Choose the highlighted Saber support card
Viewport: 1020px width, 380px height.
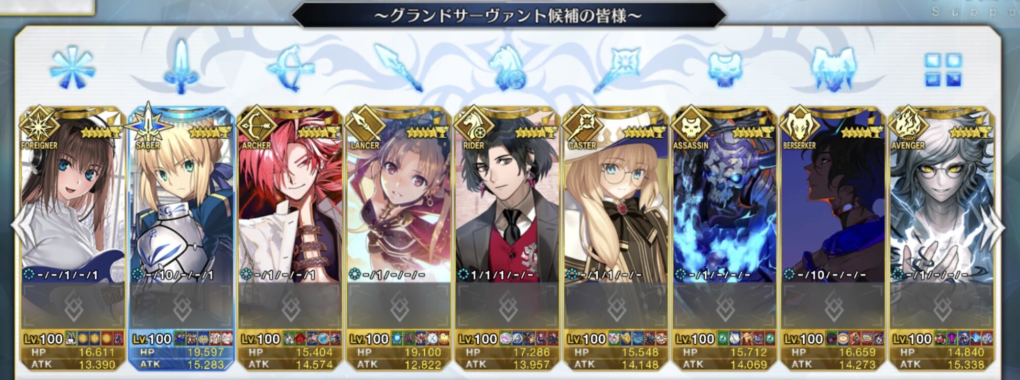182,239
